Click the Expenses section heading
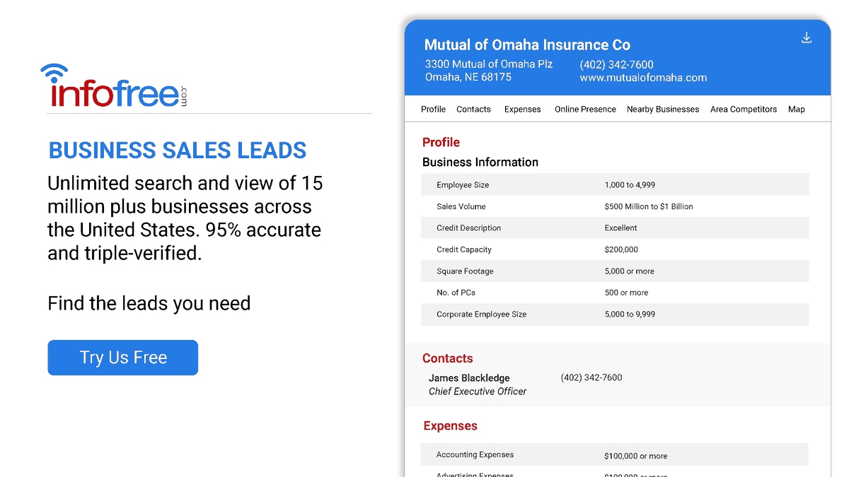849x477 pixels. point(450,425)
